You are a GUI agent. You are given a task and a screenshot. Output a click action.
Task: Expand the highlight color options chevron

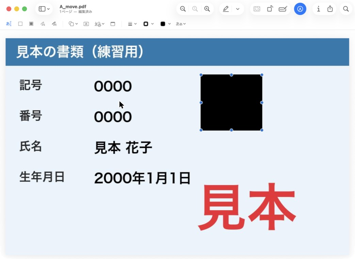coord(238,9)
